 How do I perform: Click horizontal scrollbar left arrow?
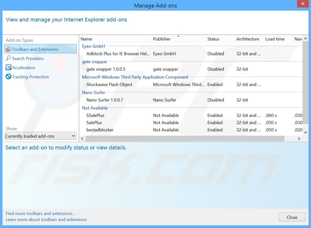pos(82,139)
